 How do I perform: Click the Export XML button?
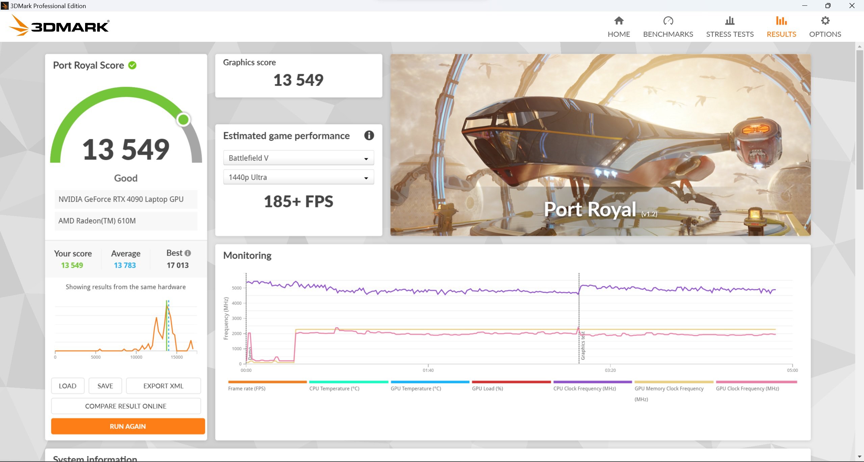(x=163, y=385)
